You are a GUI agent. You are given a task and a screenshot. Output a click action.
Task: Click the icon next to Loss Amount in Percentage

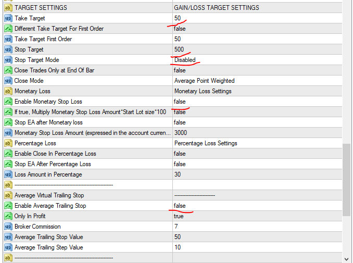[x=8, y=174]
